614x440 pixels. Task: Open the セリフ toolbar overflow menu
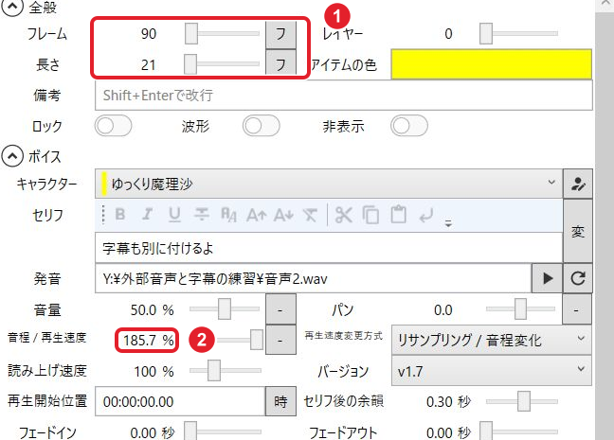pos(448,223)
